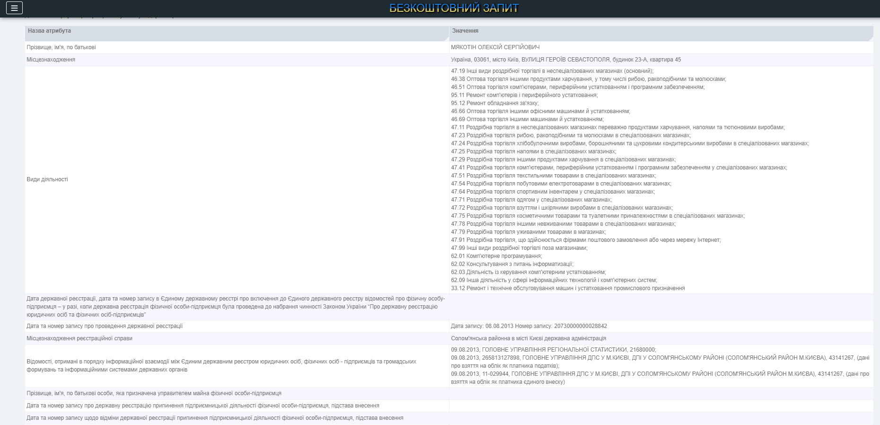Open the hamburger menu in top bar

click(14, 8)
